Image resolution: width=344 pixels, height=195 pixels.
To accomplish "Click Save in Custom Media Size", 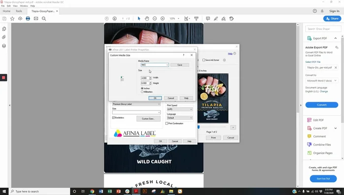I will pyautogui.click(x=180, y=65).
